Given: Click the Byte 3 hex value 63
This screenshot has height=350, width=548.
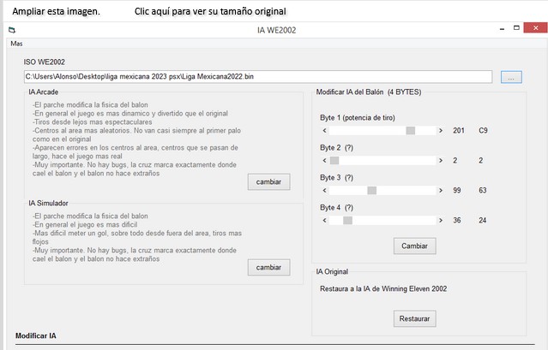Looking at the screenshot, I should click(483, 190).
